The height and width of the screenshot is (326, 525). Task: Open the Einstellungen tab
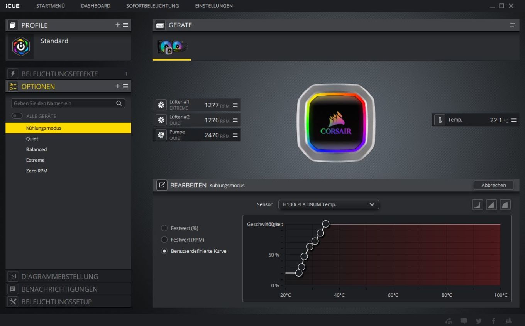[x=214, y=6]
